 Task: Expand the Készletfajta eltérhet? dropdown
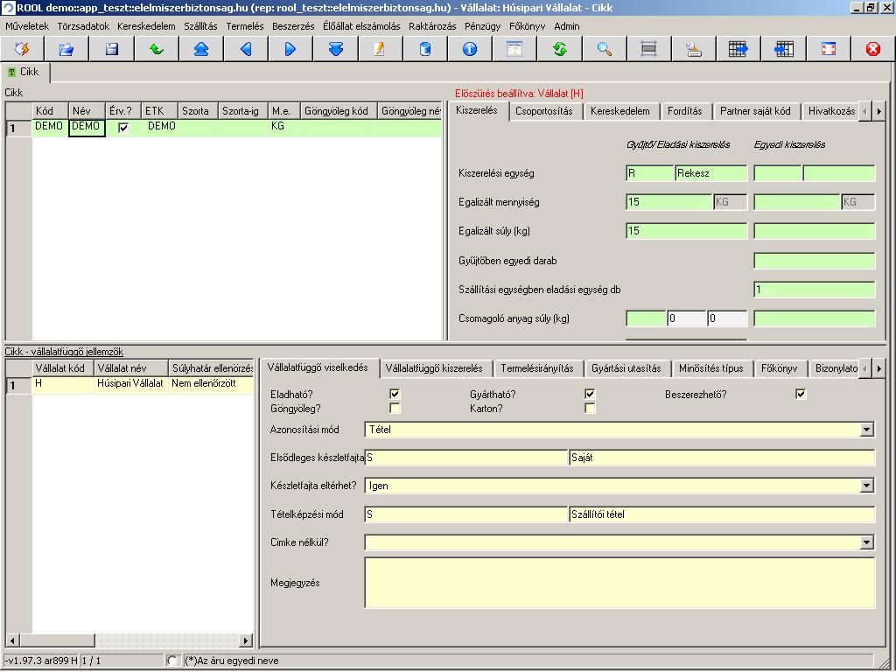coord(867,486)
